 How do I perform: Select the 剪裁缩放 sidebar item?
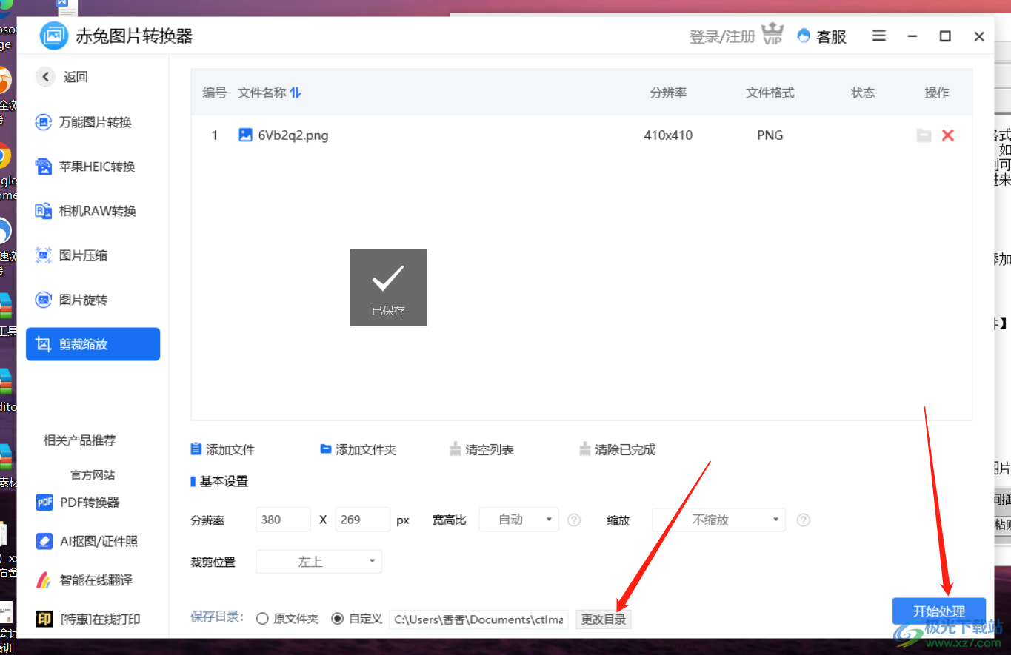(x=93, y=344)
